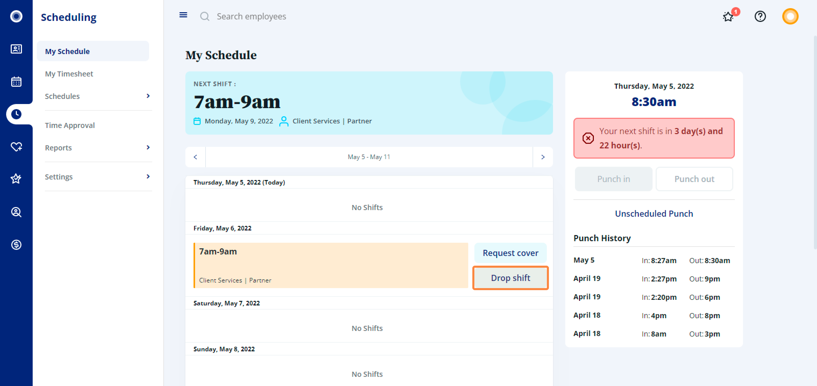Click the Next Shift 7am-9am banner
This screenshot has height=386, width=817.
click(369, 103)
